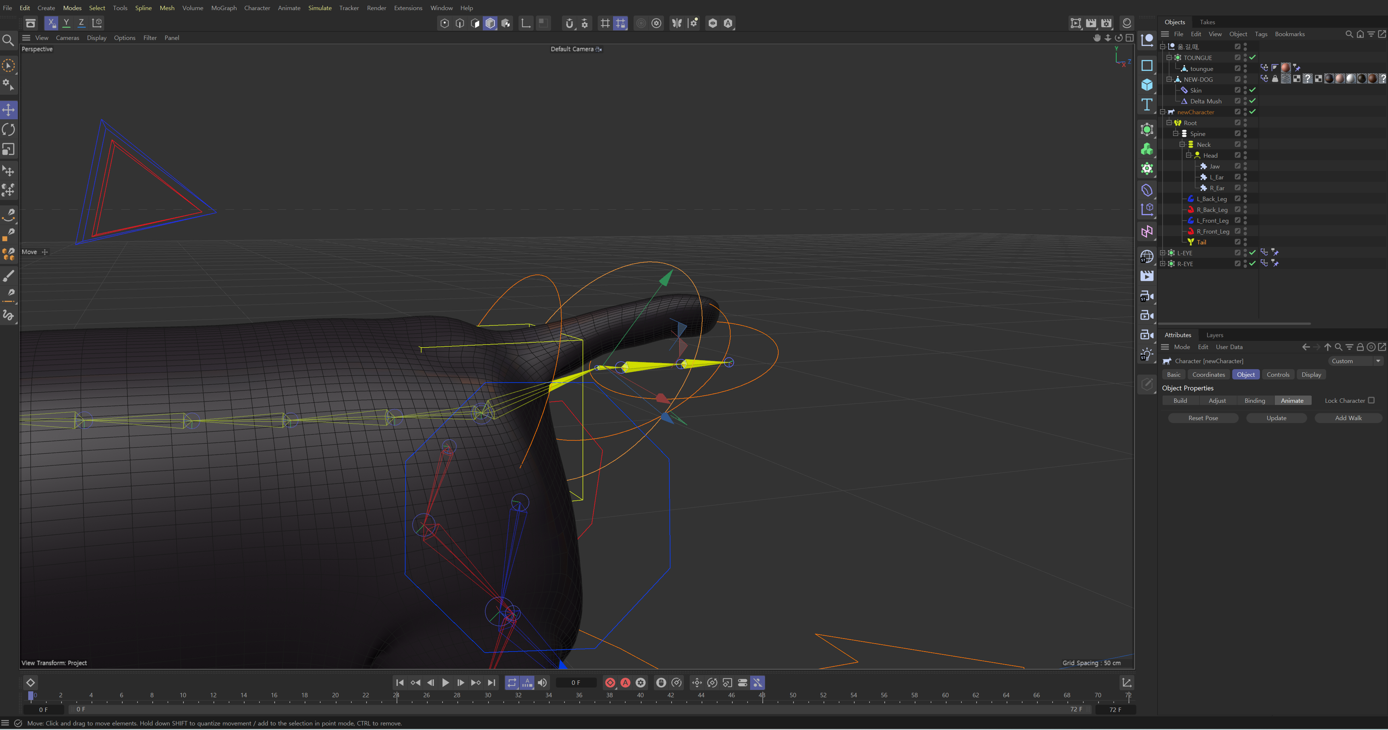The width and height of the screenshot is (1388, 730).
Task: Click the Update button
Action: click(1277, 418)
